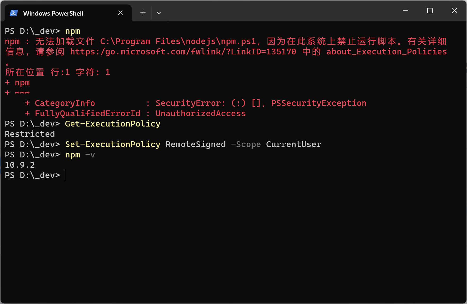Click the current prompt input line
467x304 pixels.
click(x=233, y=175)
